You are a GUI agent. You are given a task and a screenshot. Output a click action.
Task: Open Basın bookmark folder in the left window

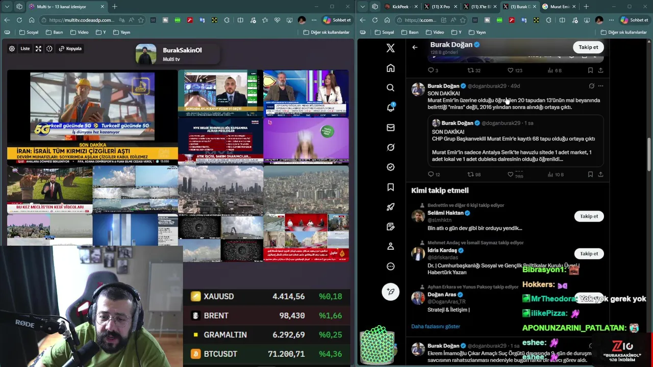click(x=54, y=32)
